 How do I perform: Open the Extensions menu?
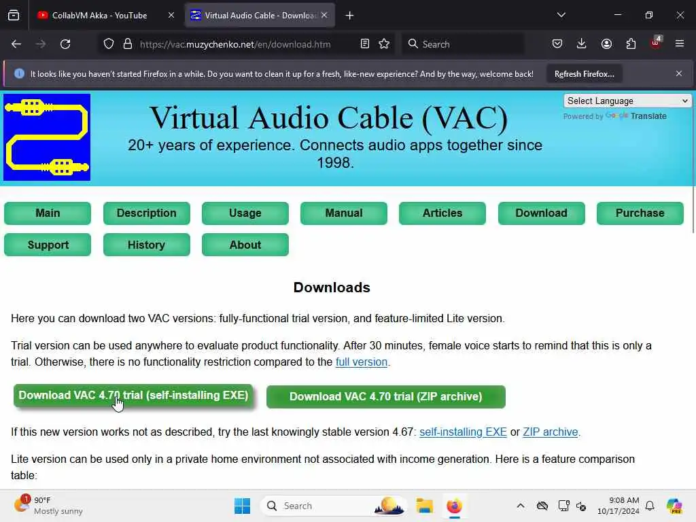pyautogui.click(x=631, y=44)
